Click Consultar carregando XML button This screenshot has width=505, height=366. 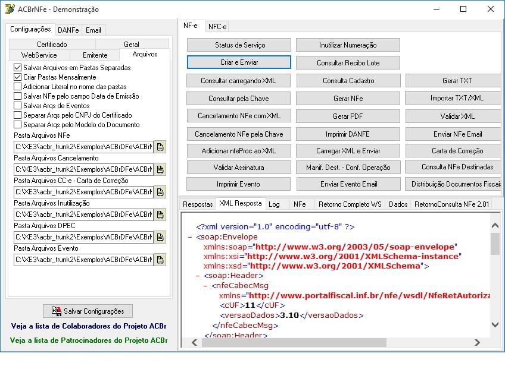(238, 81)
